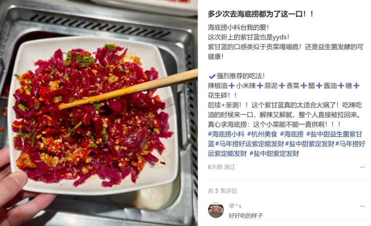Click the plus emoji between 醋 and 酱油
The height and width of the screenshot is (226, 371).
pyautogui.click(x=319, y=86)
